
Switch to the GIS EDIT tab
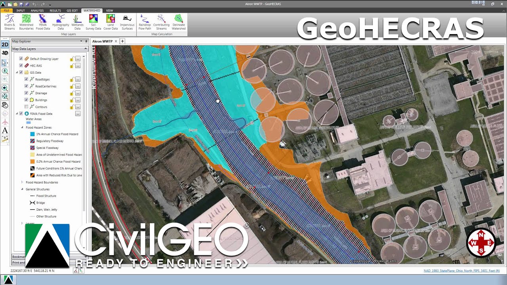click(72, 10)
